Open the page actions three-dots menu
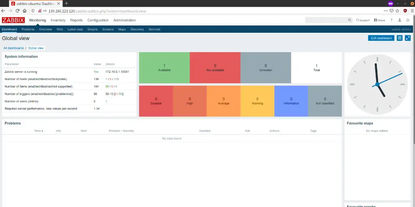 tap(386, 11)
